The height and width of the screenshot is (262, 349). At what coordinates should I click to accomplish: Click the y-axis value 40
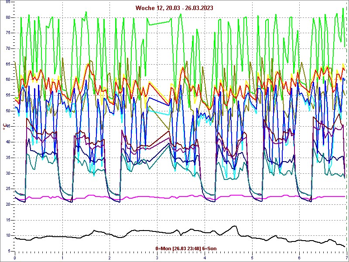click(x=8, y=142)
